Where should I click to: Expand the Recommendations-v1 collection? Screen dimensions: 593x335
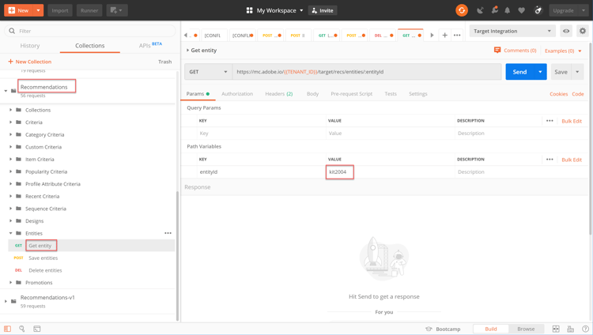pos(6,301)
